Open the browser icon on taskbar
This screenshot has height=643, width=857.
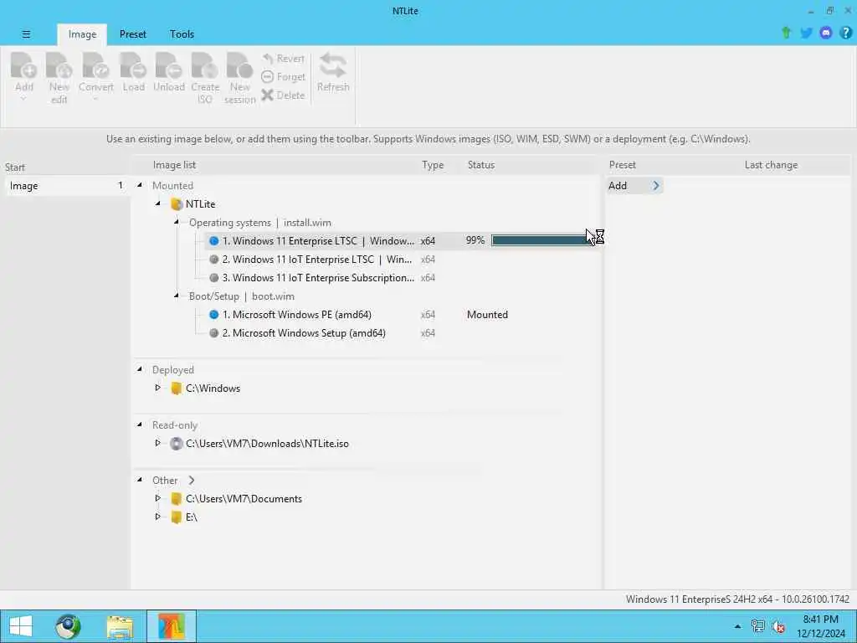[x=68, y=626]
